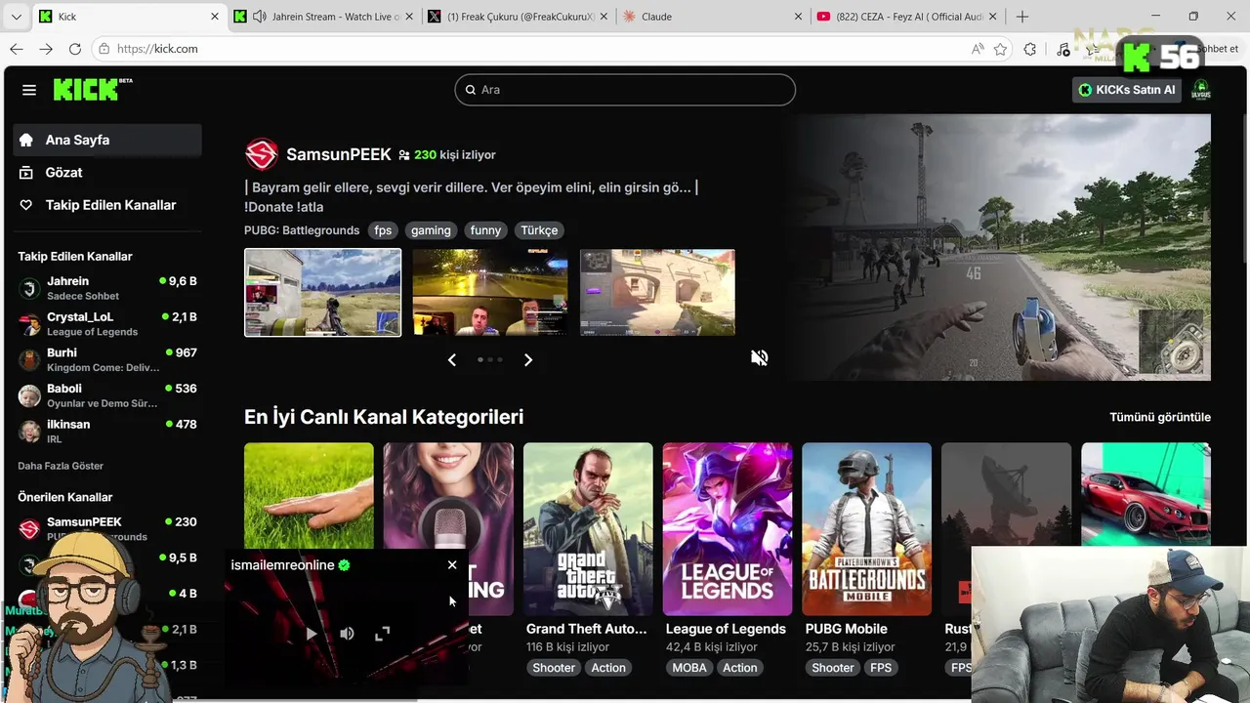The height and width of the screenshot is (703, 1250).
Task: Go to Ana Sayfa in sidebar
Action: (107, 140)
